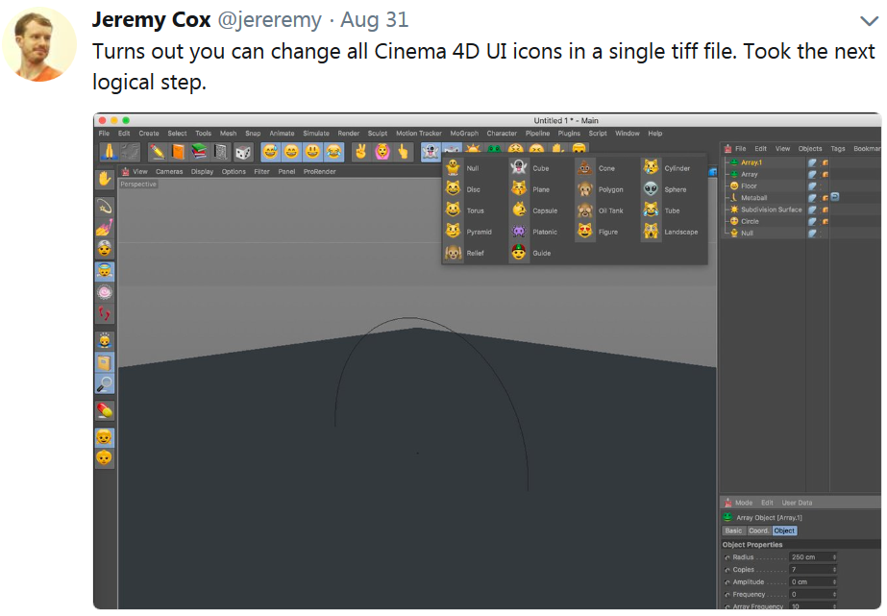Switch to the Coord. tab
This screenshot has width=887, height=616.
pos(758,530)
